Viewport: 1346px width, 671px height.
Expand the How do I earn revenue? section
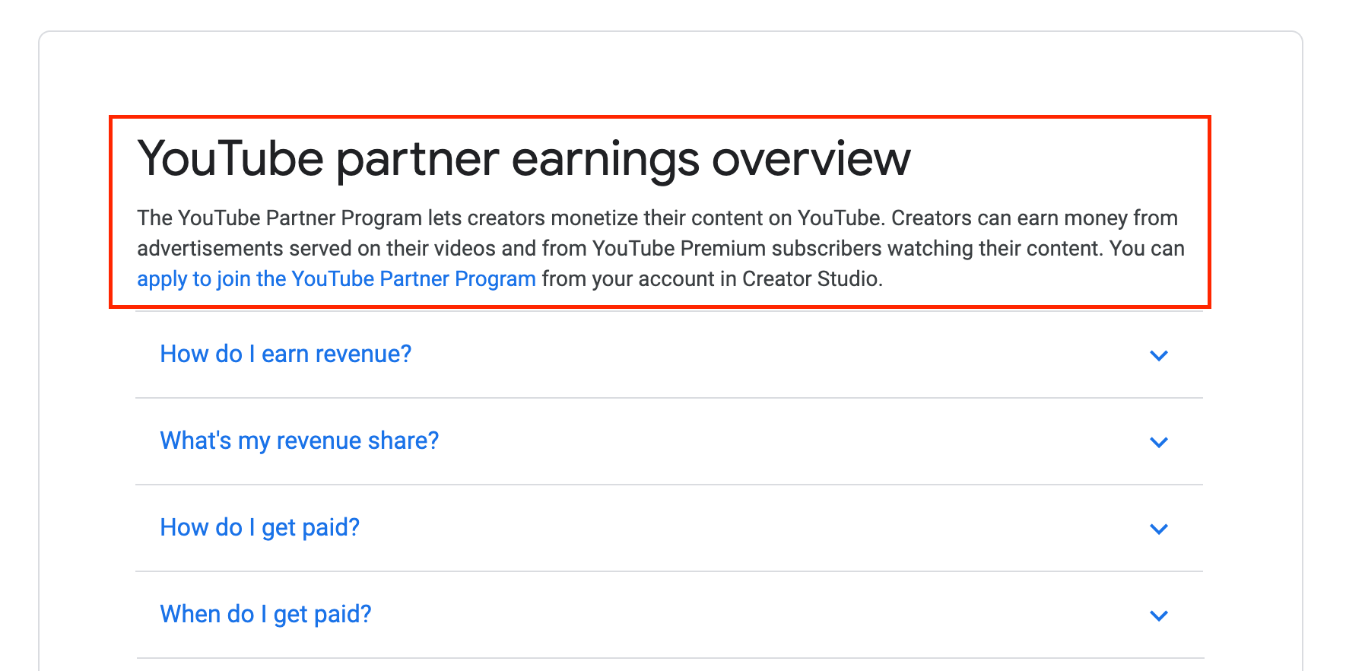(669, 355)
